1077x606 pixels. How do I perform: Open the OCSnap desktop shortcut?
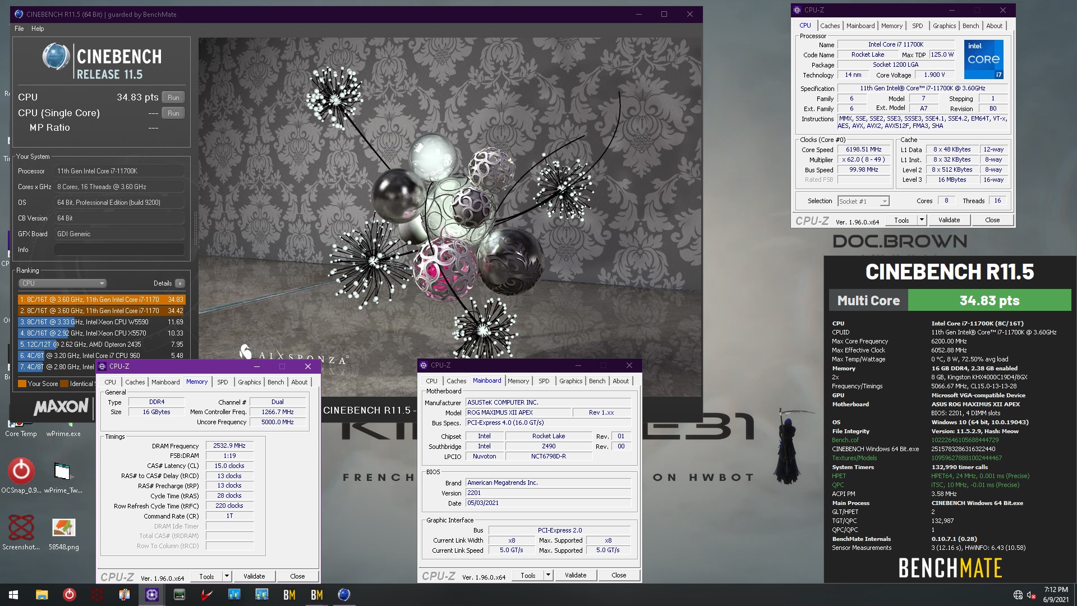pos(21,476)
